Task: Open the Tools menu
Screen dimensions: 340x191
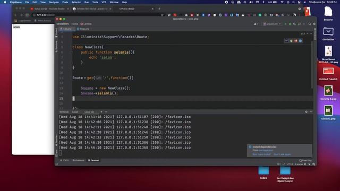Action: [x=95, y=2]
